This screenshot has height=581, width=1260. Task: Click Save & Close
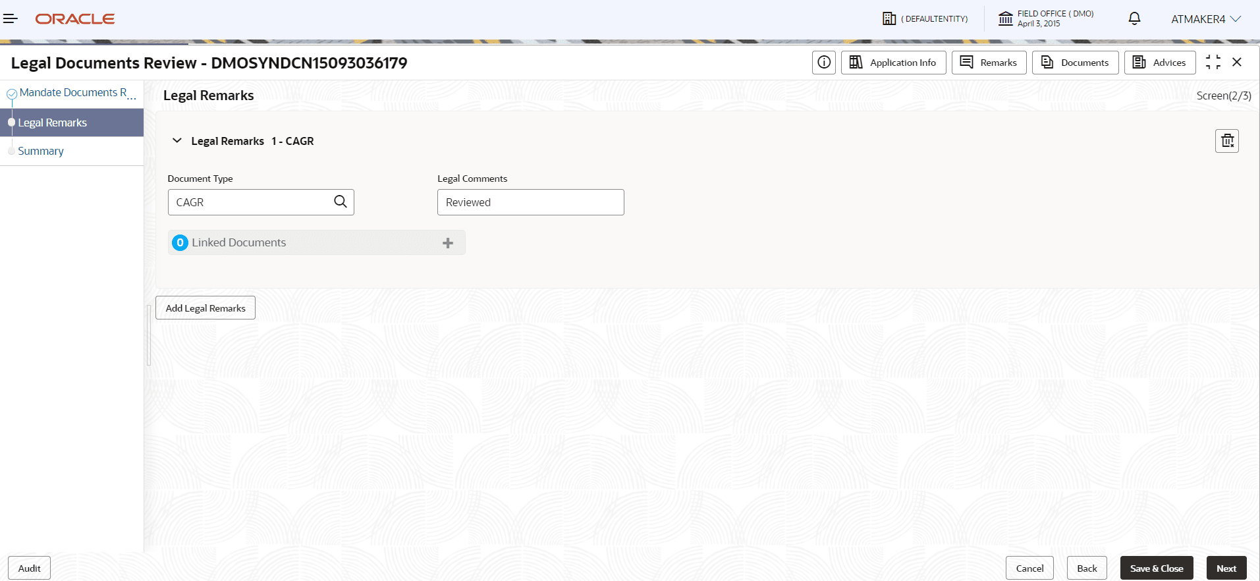point(1157,568)
